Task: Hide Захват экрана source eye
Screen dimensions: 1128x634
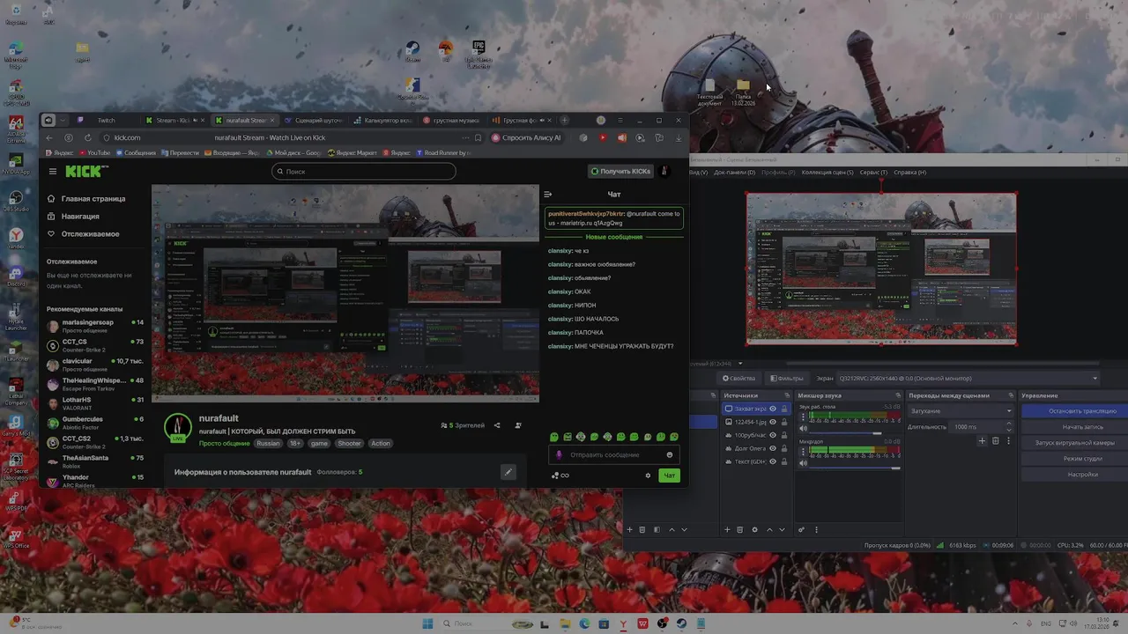Action: click(x=773, y=409)
